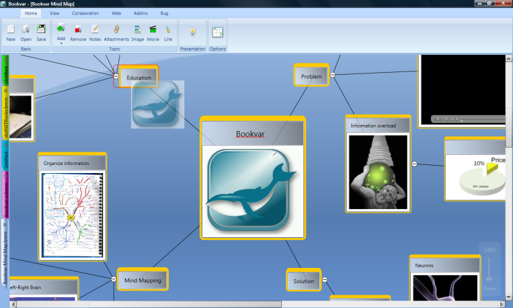This screenshot has height=308, width=513.
Task: Stop the video in the movie node
Action: pos(446,119)
